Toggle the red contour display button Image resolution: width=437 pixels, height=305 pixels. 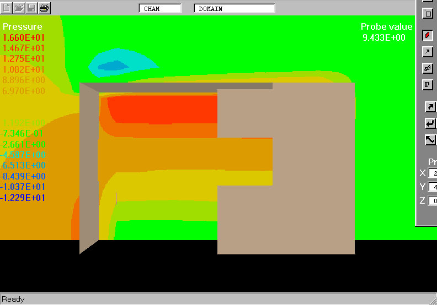coord(428,35)
